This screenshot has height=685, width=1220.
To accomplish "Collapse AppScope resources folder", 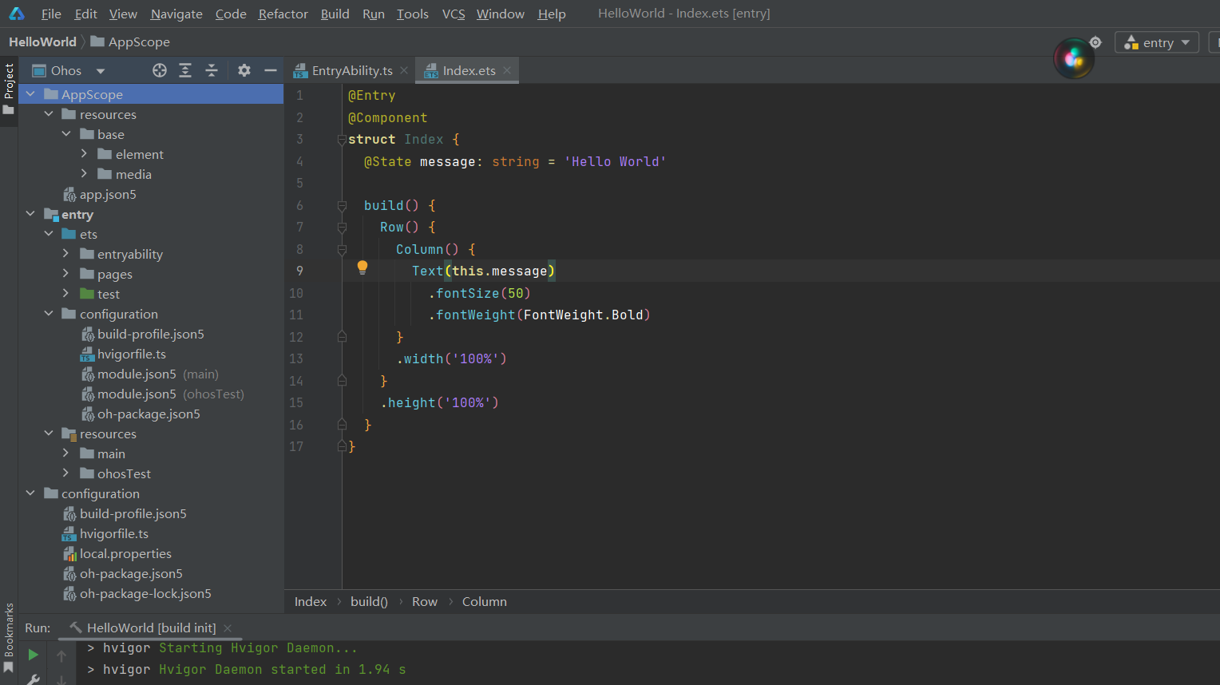I will click(49, 114).
